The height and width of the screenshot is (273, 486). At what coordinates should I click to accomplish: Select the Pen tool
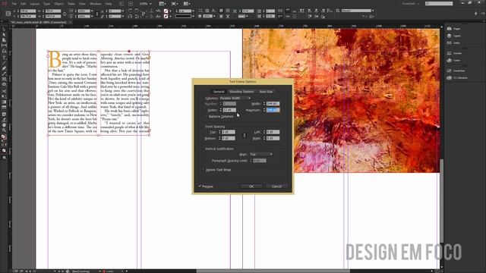(4, 68)
